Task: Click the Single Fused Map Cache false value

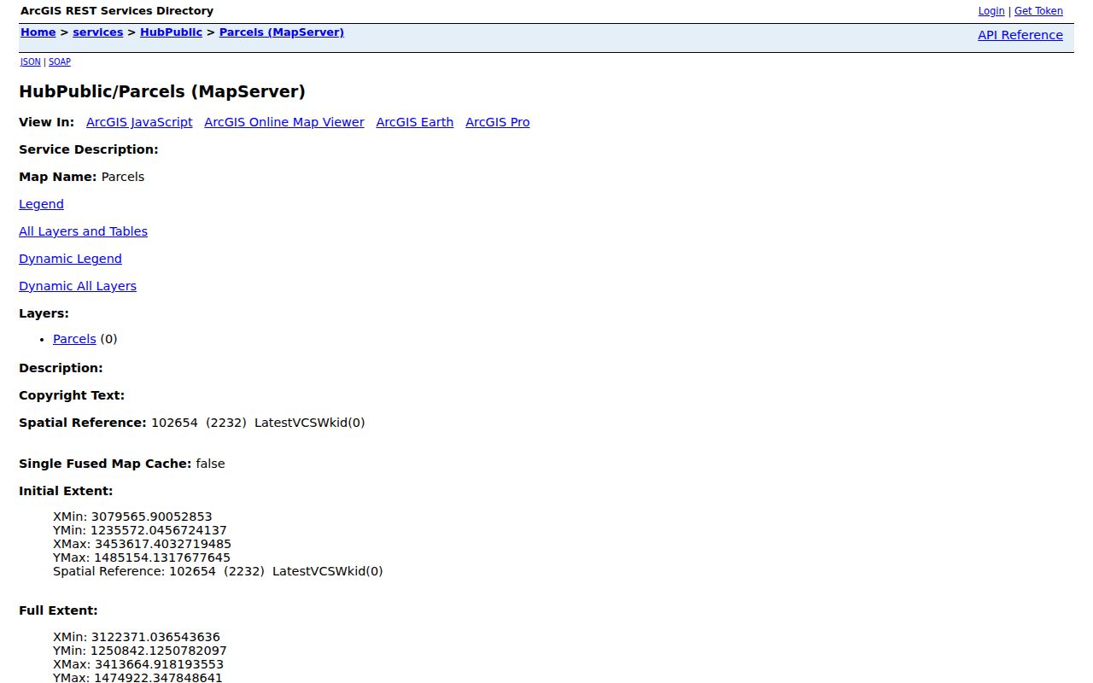Action: tap(210, 464)
